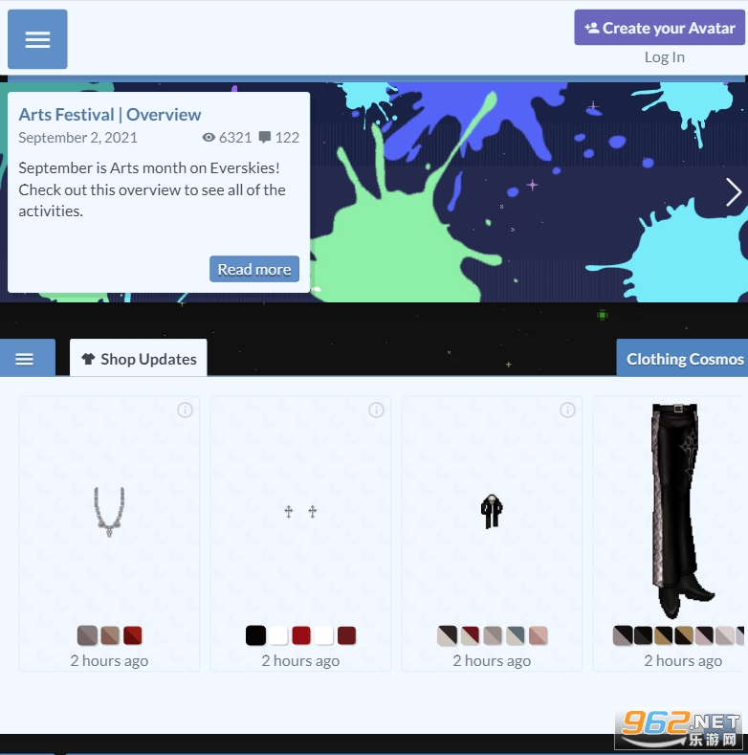Select the necklace item thumbnail
The image size is (748, 755).
click(x=109, y=511)
